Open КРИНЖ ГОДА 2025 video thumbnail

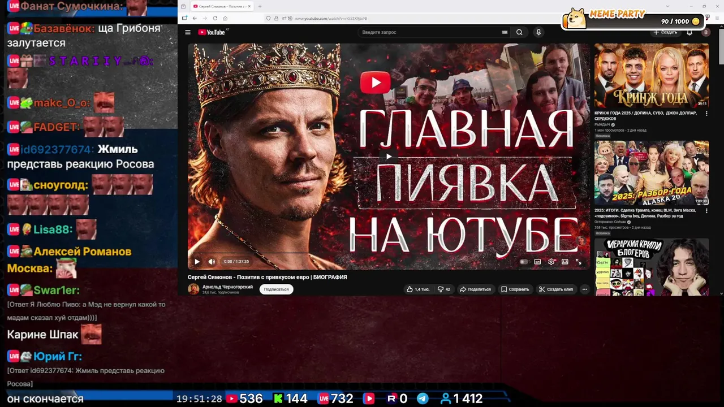[651, 76]
